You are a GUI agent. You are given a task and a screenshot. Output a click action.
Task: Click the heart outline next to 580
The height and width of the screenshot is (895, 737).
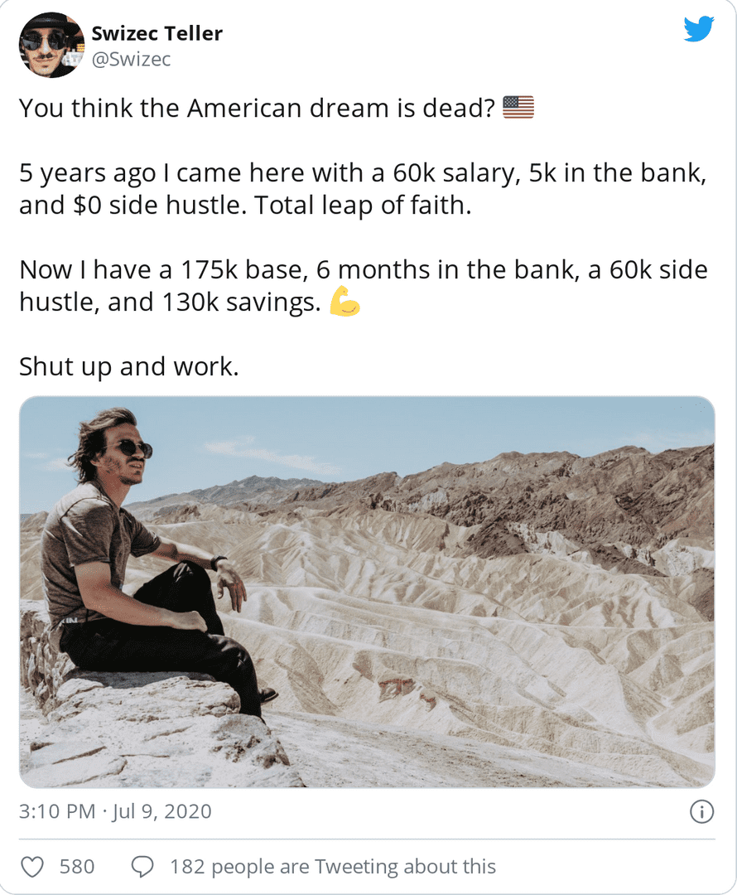(x=33, y=865)
